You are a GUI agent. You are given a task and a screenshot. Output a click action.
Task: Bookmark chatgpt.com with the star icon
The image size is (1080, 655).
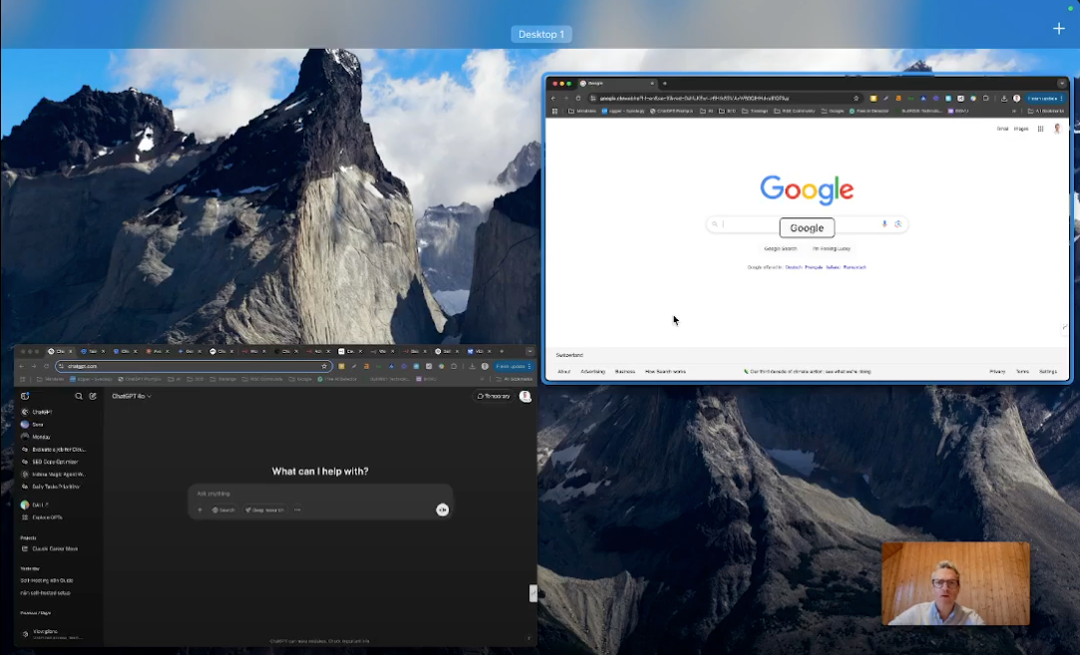[324, 366]
